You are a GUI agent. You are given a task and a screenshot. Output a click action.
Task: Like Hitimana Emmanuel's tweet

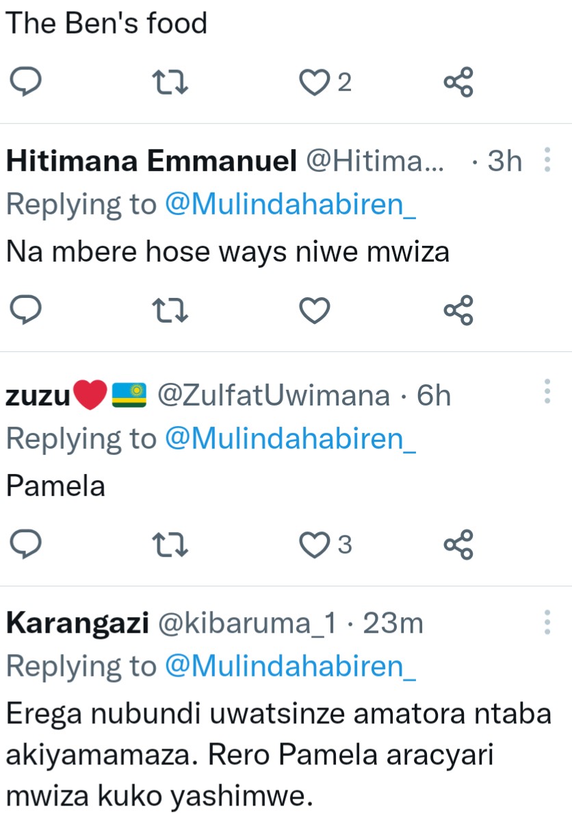coord(315,312)
